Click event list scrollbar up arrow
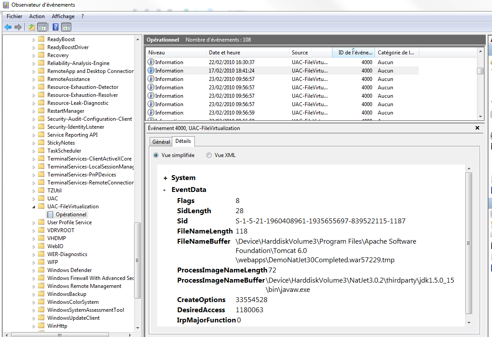This screenshot has height=337, width=492. (x=480, y=51)
